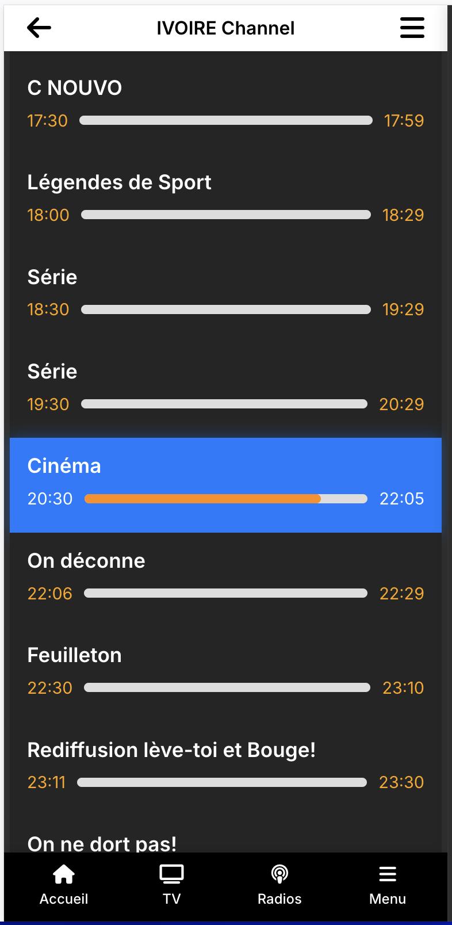Open the On déconne programme
Image resolution: width=452 pixels, height=925 pixels.
[86, 561]
